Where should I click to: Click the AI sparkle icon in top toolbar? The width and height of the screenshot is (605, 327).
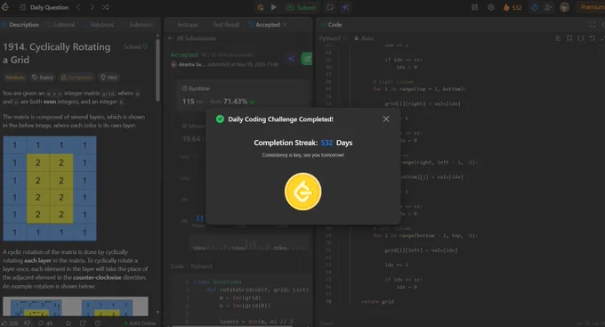(346, 7)
